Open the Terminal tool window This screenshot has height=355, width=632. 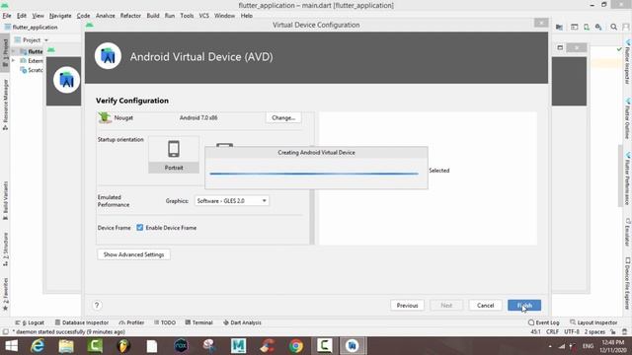tap(198, 322)
